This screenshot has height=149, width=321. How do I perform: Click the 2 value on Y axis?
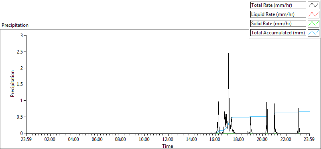[22, 68]
